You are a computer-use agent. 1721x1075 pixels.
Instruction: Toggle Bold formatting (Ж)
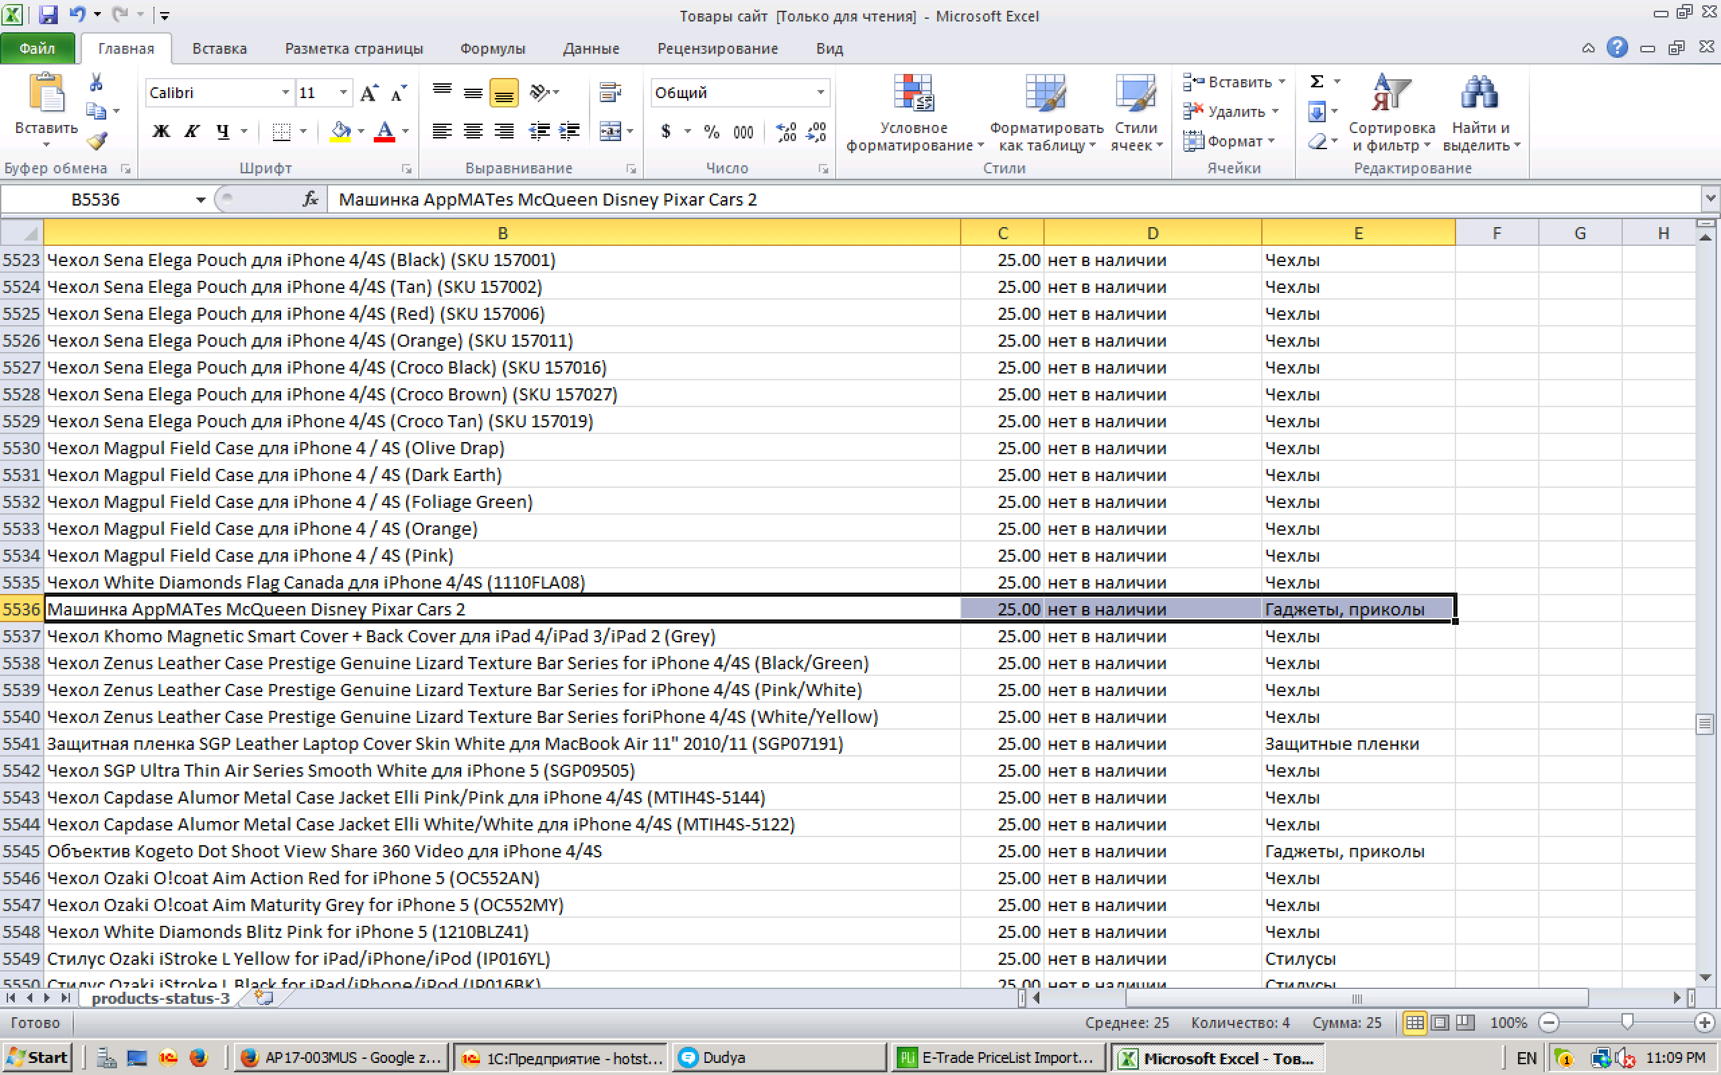click(x=161, y=132)
